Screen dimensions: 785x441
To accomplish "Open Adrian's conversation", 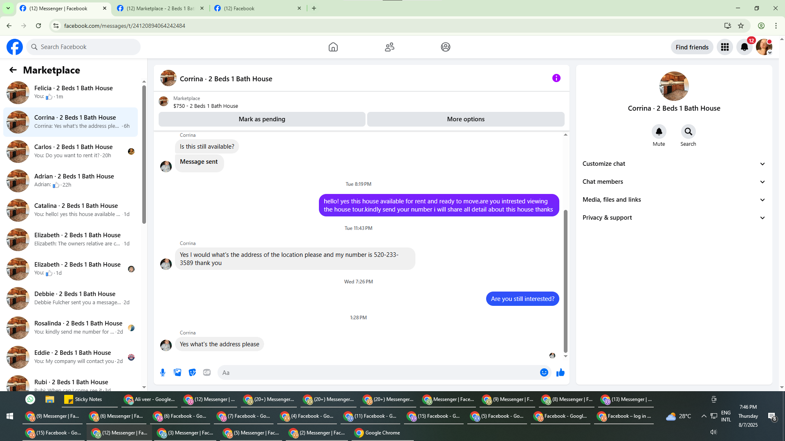I will pos(70,180).
